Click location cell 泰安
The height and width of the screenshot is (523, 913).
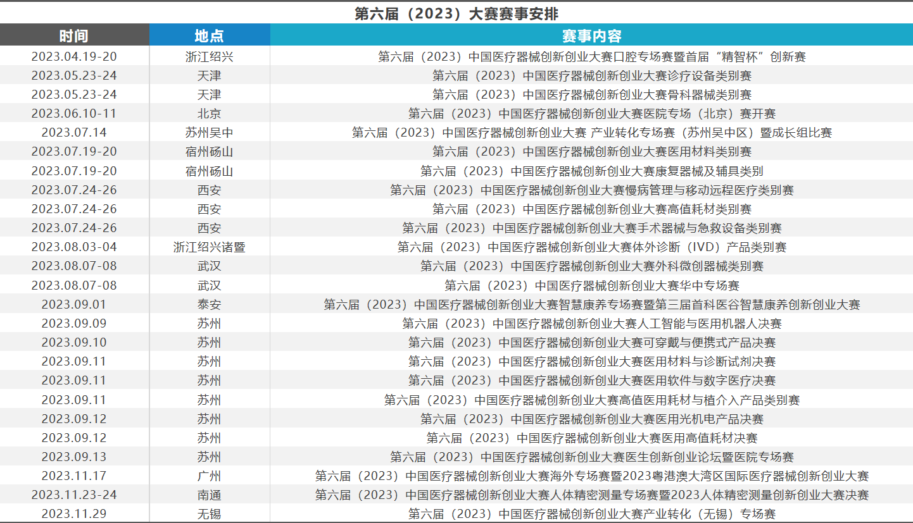pos(210,304)
